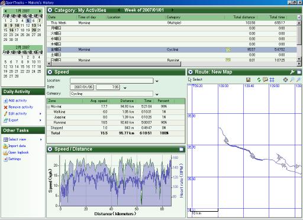Toggle the map comment bubble icon
This screenshot has width=303, height=220.
pyautogui.click(x=265, y=79)
